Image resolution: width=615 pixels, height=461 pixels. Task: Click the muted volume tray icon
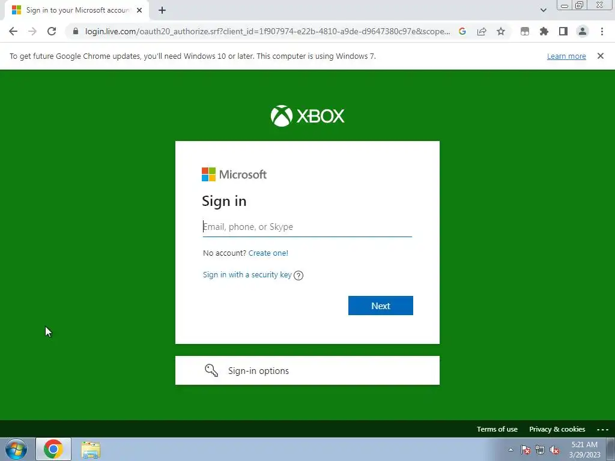click(554, 450)
